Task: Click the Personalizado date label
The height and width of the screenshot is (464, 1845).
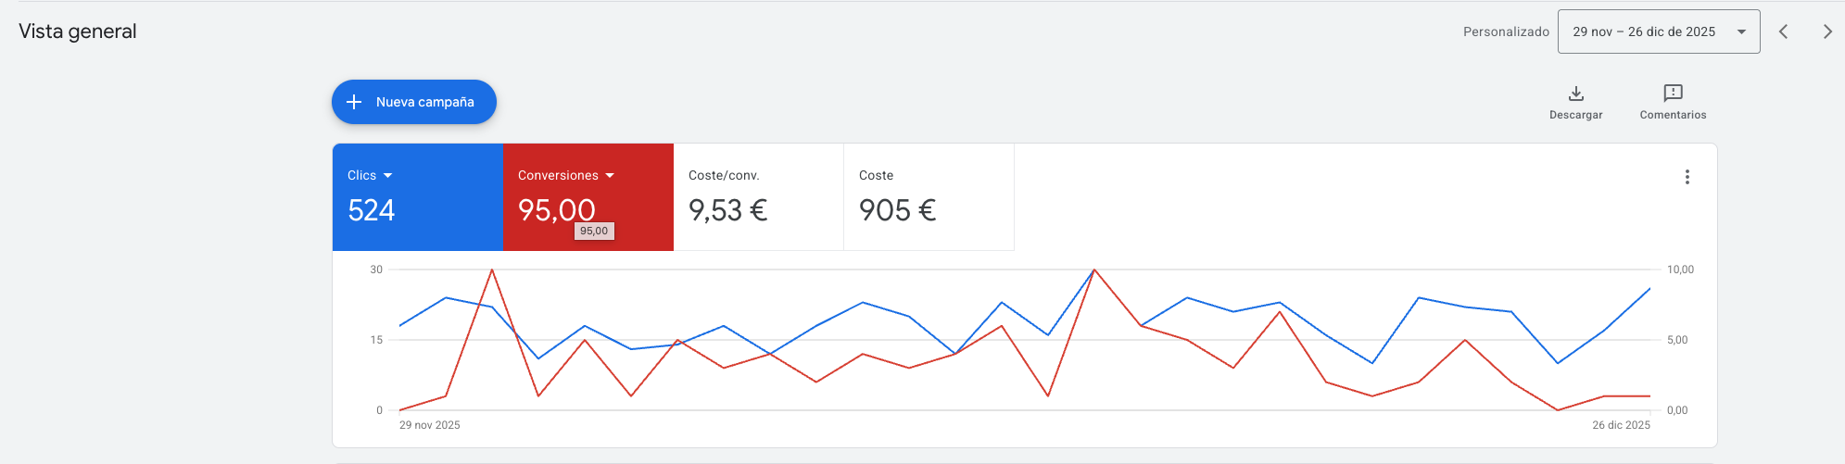Action: coord(1506,31)
